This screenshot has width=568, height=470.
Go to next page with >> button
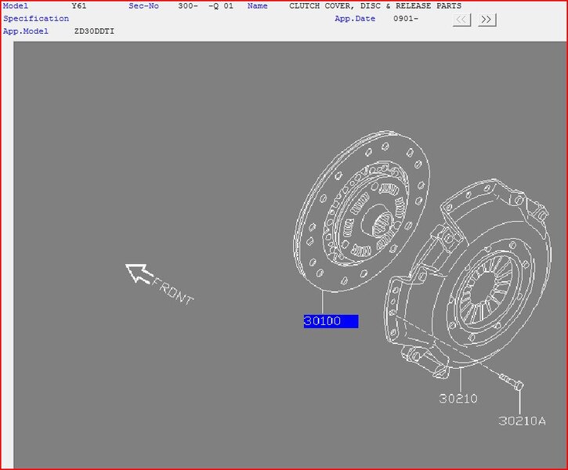click(487, 20)
